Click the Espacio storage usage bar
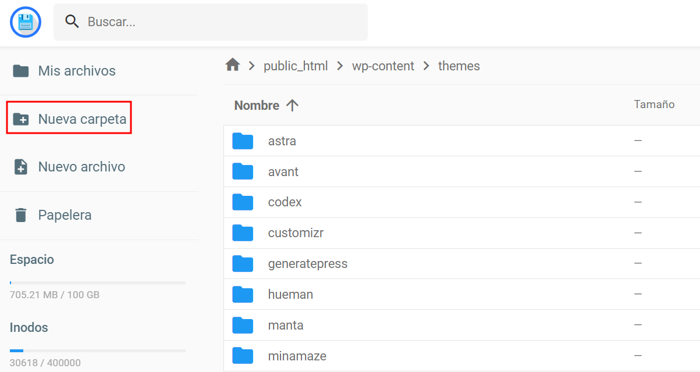 (x=98, y=281)
